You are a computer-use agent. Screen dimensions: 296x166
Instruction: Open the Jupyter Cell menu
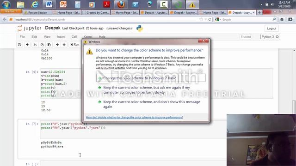pyautogui.click(x=74, y=37)
